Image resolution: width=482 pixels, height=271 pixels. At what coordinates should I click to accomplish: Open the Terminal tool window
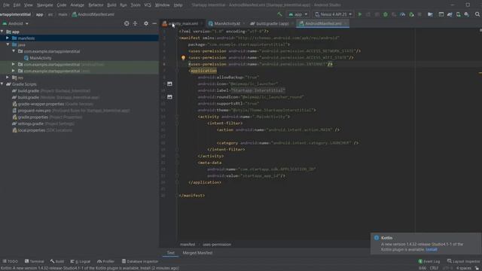pyautogui.click(x=35, y=261)
